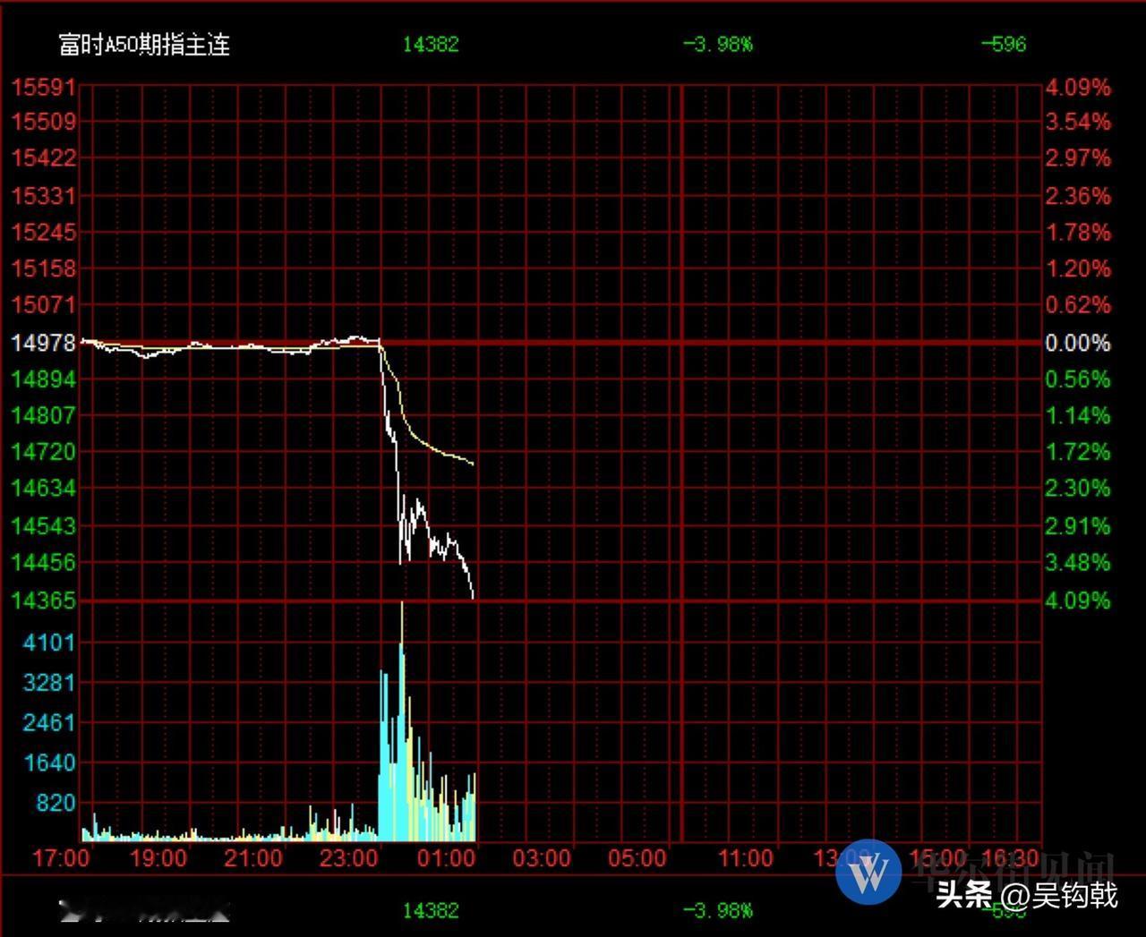The height and width of the screenshot is (937, 1146).
Task: Choose the 11:00 time axis label
Action: point(745,858)
